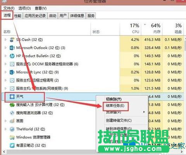
Task: Switch to the 进程 tab
Action: click(x=7, y=15)
